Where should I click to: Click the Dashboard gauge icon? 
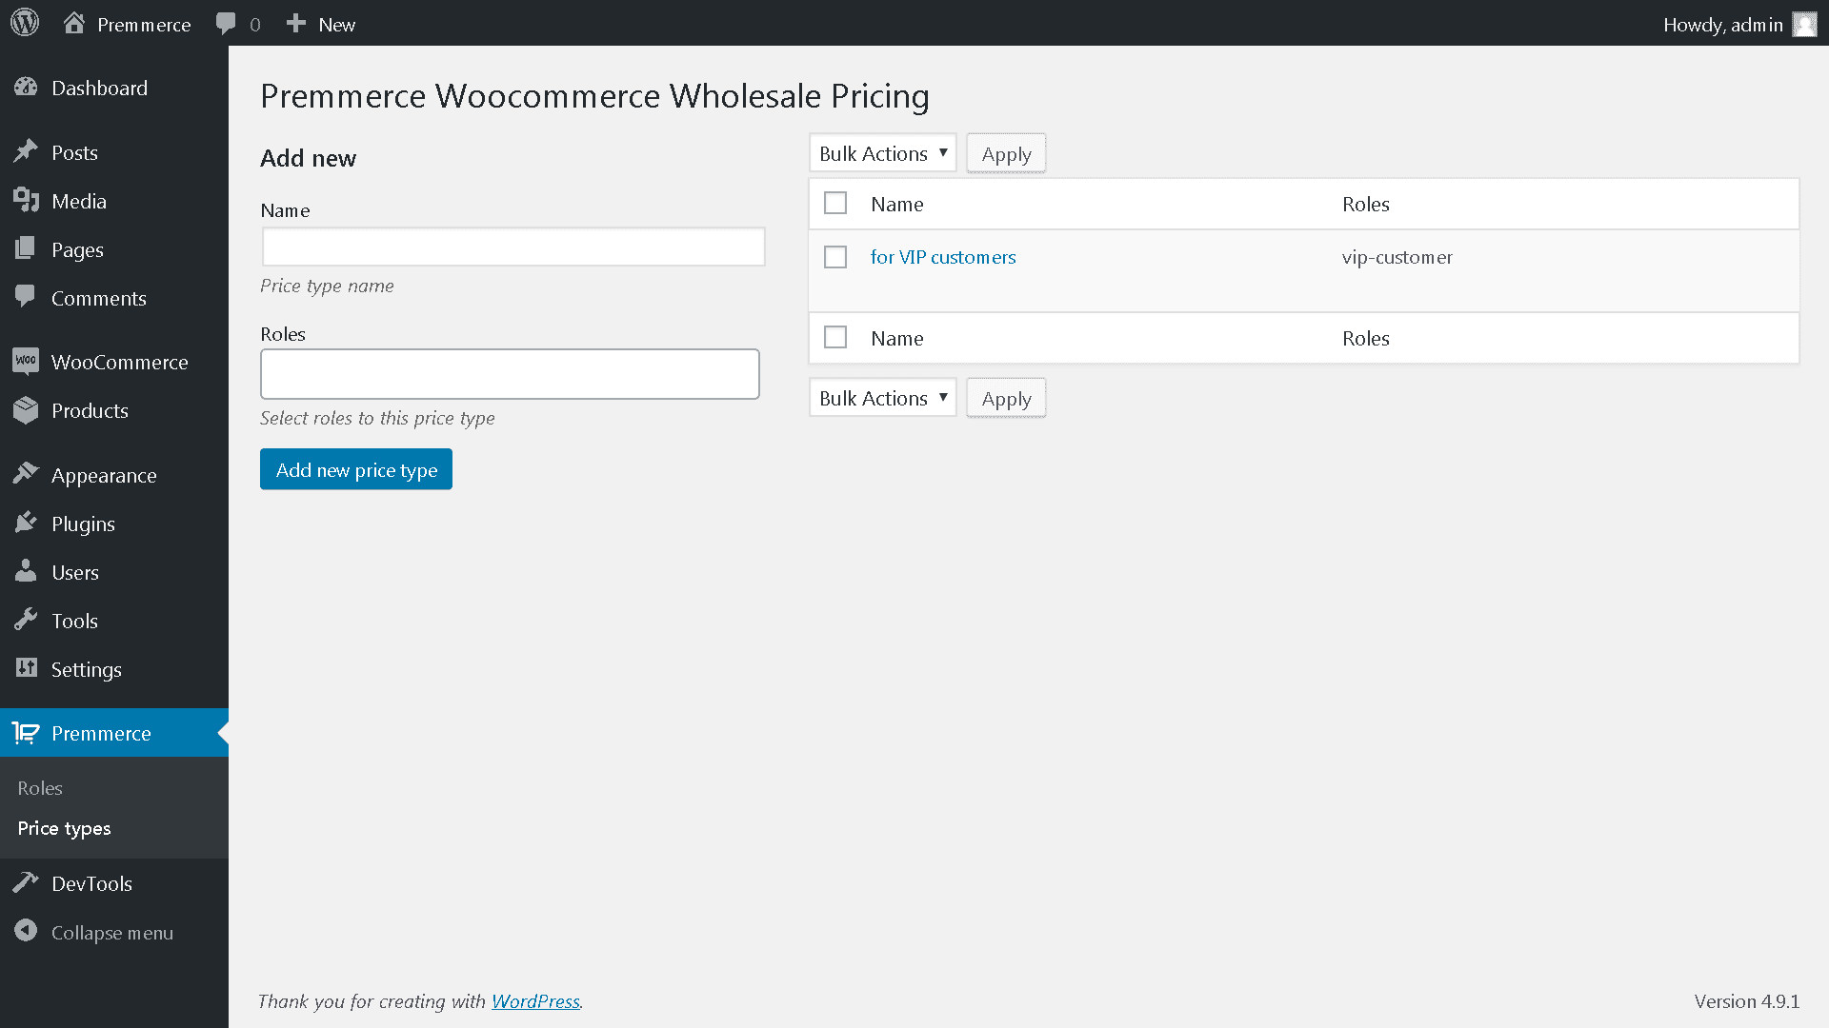coord(26,88)
